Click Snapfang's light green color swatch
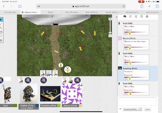The width and height of the screenshot is (162, 113). pyautogui.click(x=59, y=106)
